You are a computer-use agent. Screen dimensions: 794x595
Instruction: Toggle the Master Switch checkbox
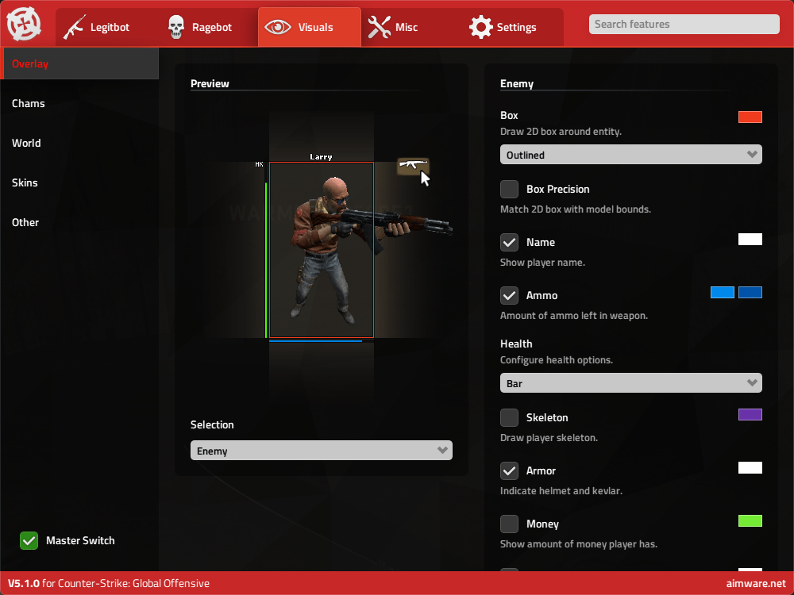tap(29, 540)
